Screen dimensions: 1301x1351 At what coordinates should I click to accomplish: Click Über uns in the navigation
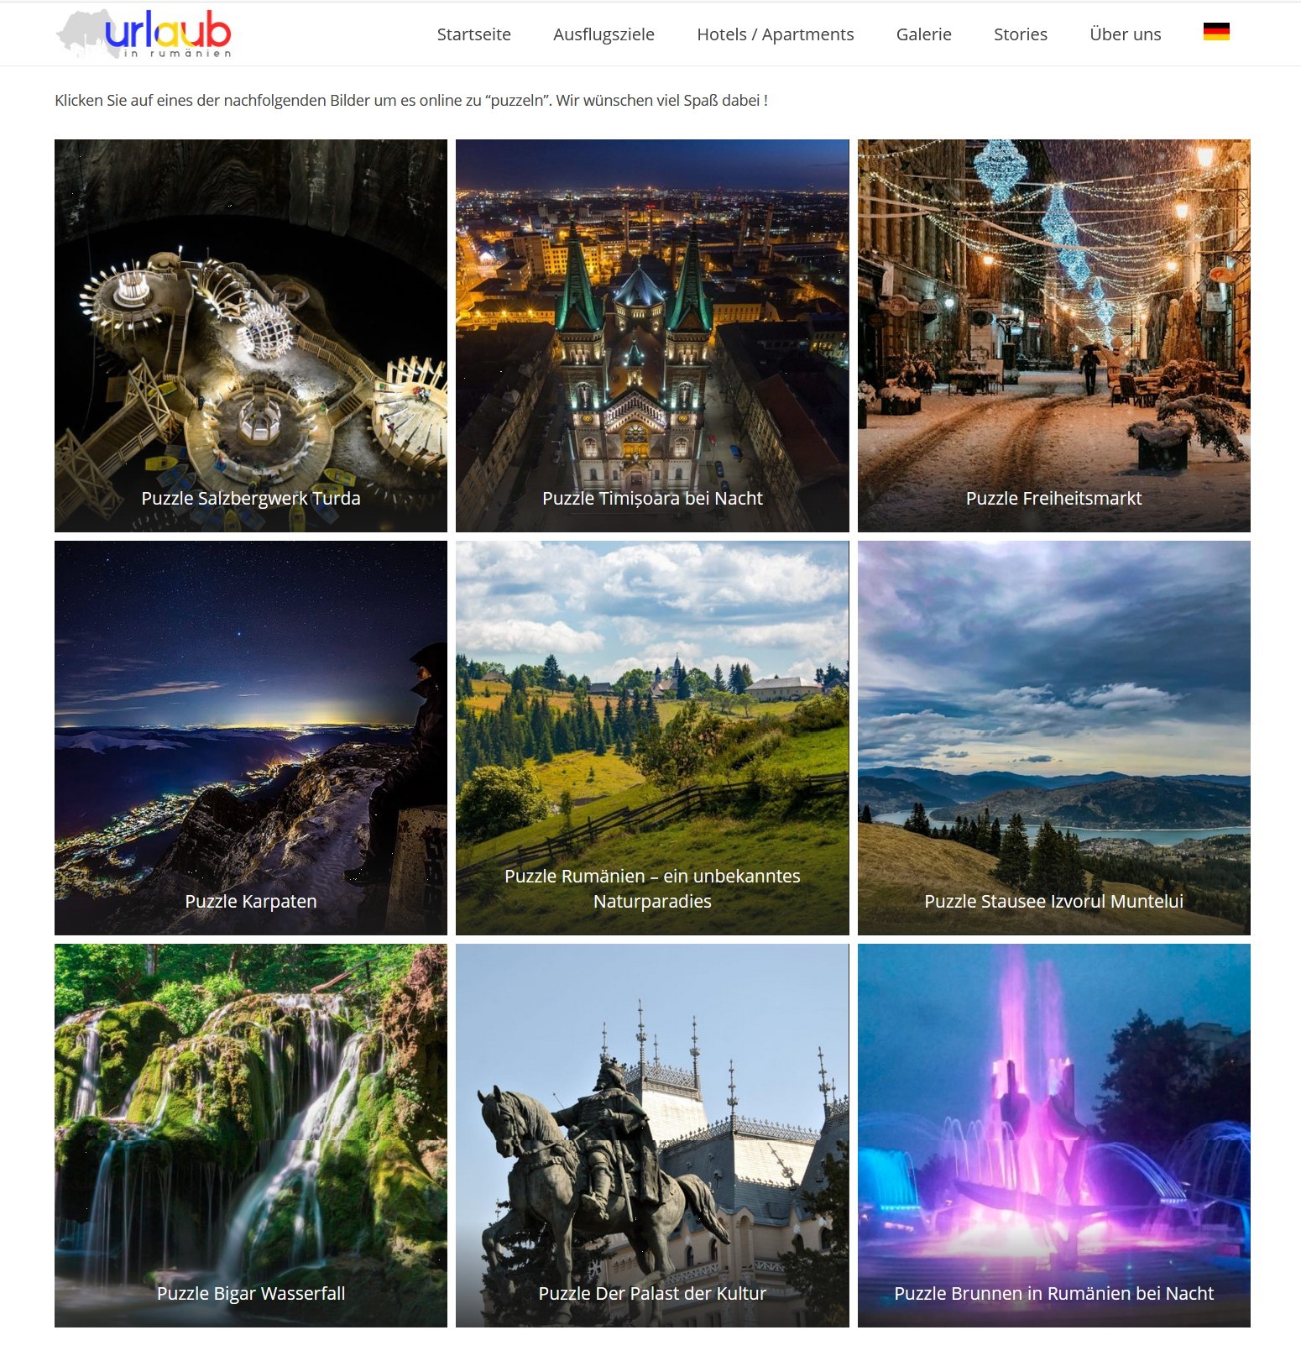click(x=1125, y=34)
